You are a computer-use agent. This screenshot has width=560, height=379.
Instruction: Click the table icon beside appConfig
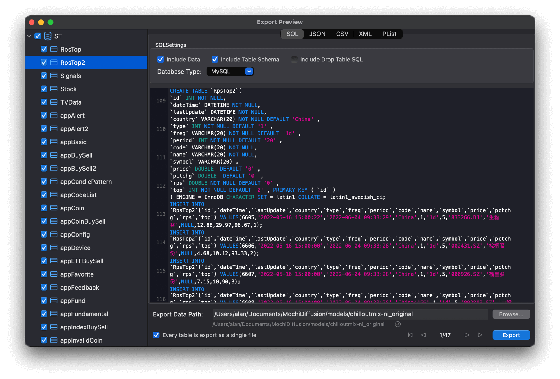pyautogui.click(x=54, y=234)
